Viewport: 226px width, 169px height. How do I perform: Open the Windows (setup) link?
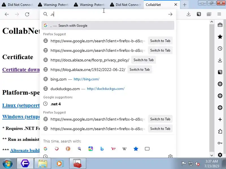coord(21,117)
